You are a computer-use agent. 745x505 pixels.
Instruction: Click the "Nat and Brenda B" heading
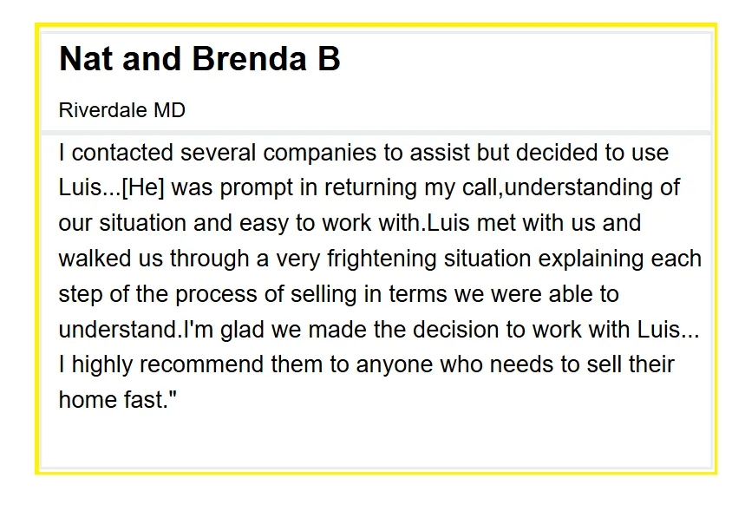pos(199,59)
